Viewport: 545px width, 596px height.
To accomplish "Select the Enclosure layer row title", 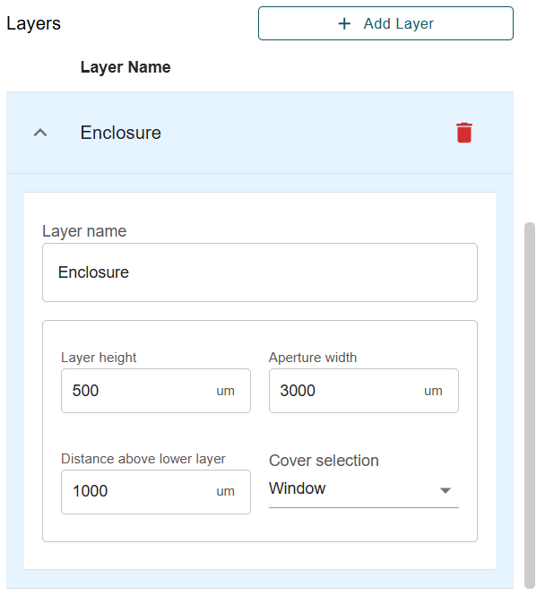I will (x=121, y=133).
